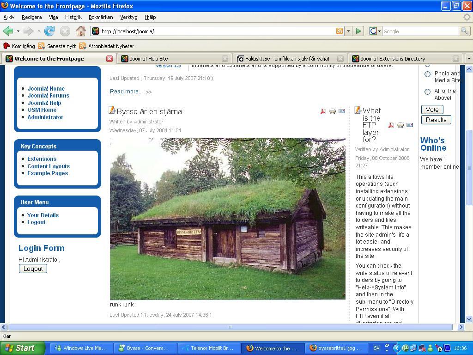Expand the address bar URL history dropdown

(348, 31)
